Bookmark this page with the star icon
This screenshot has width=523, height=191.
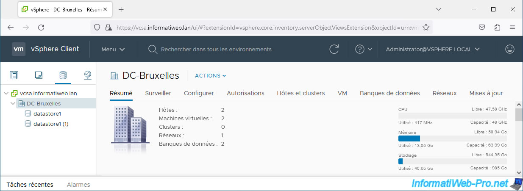point(426,27)
